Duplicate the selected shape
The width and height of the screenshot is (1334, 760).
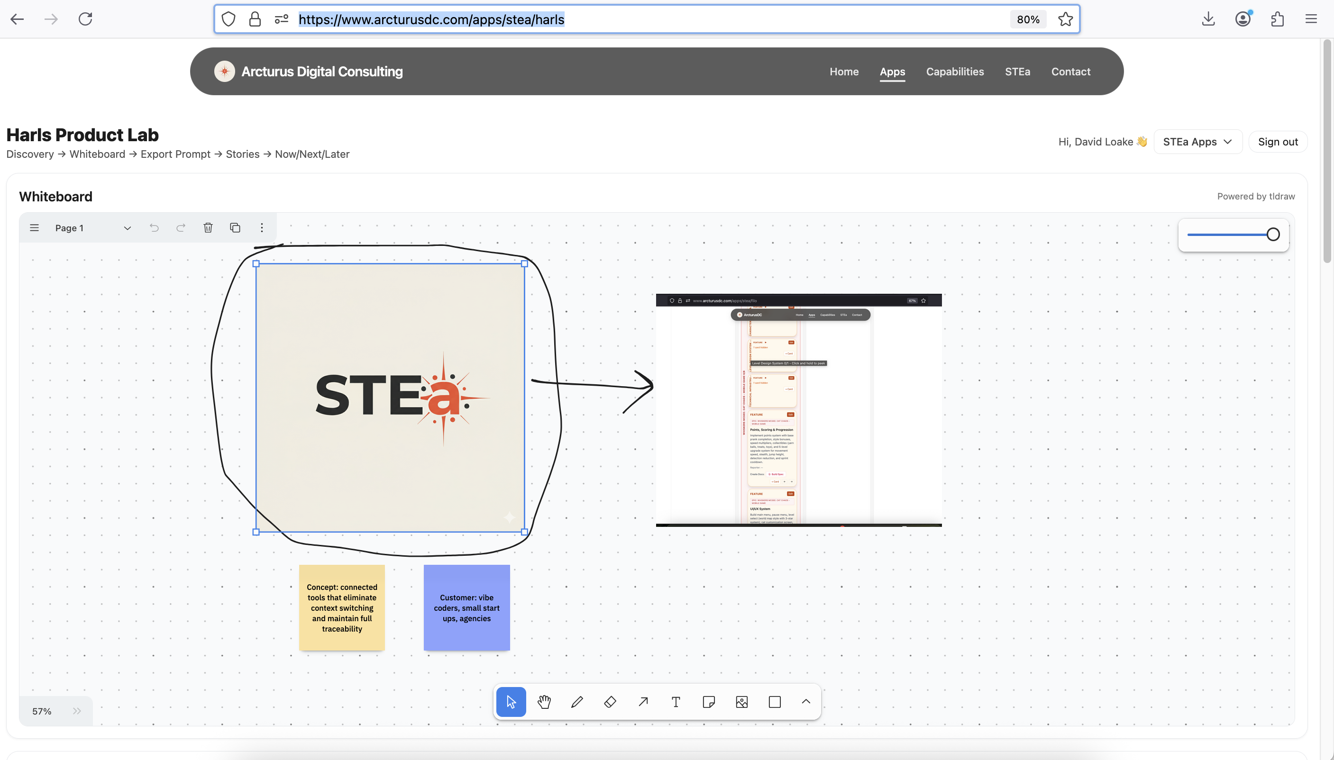(235, 227)
